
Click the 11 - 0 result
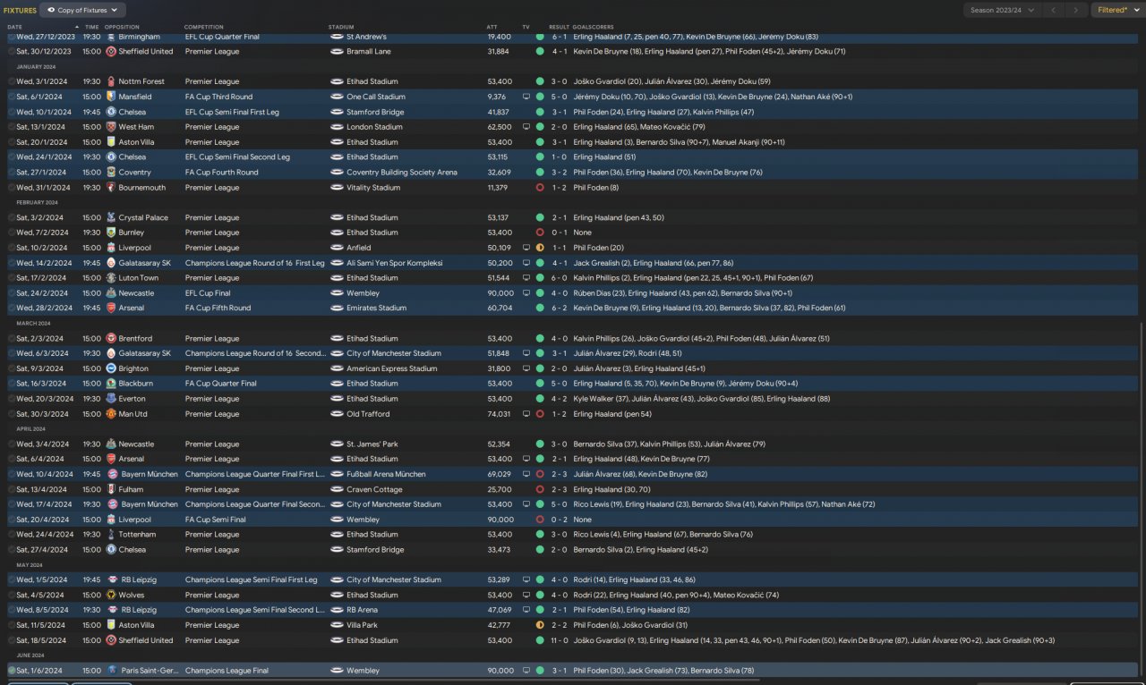click(560, 640)
